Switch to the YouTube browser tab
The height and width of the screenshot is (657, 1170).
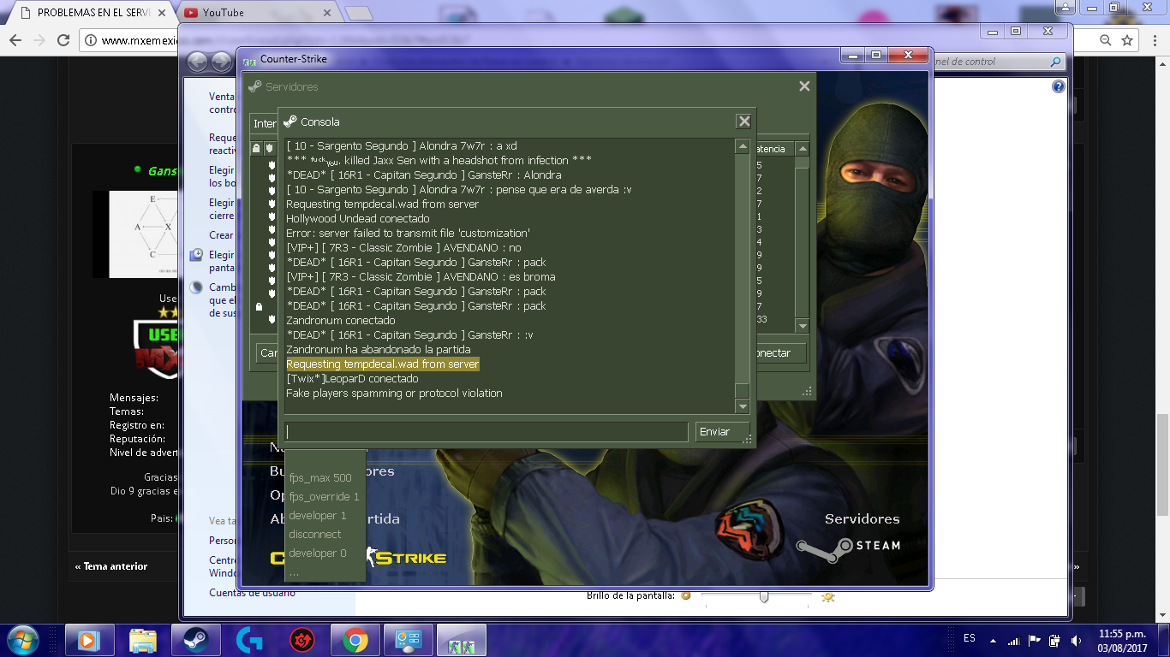pos(257,13)
